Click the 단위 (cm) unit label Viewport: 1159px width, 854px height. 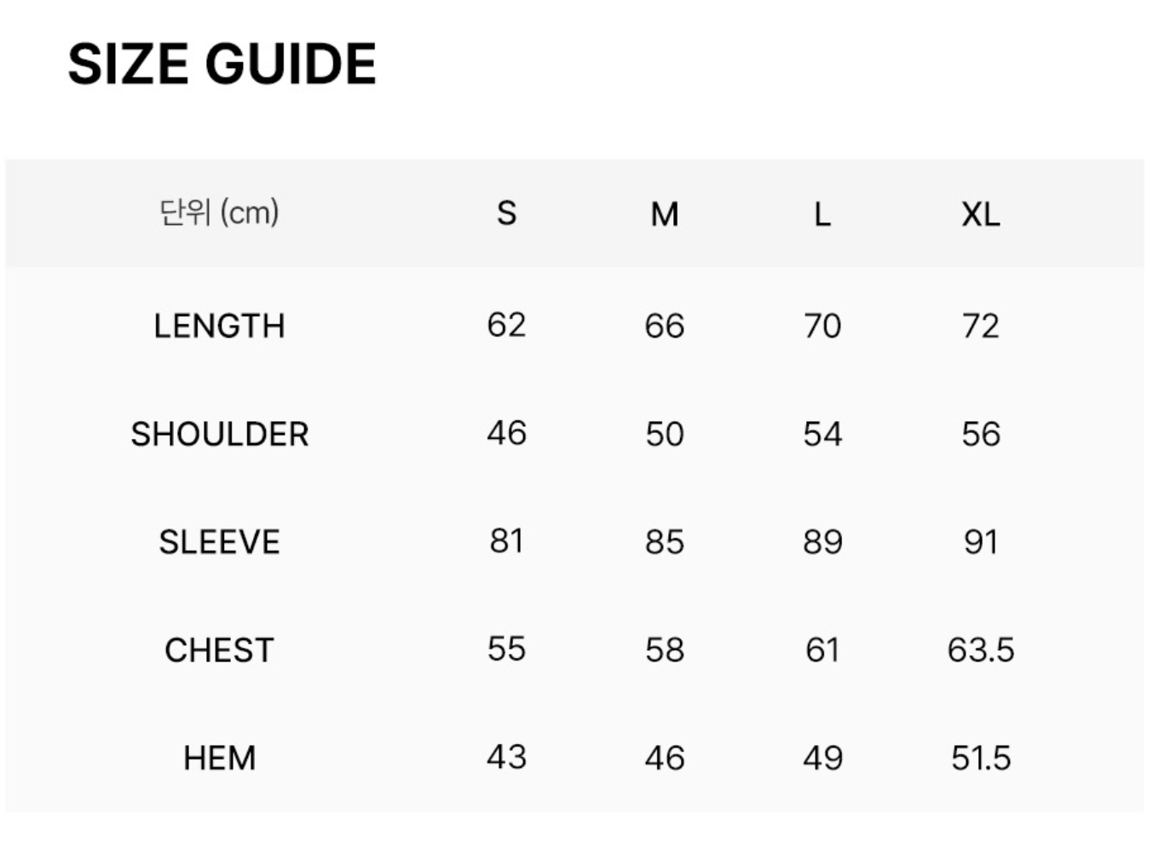219,212
